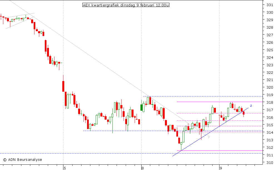Click the AEX kwartiergrafiek title label
This screenshot has height=170, width=274.
(126, 5)
